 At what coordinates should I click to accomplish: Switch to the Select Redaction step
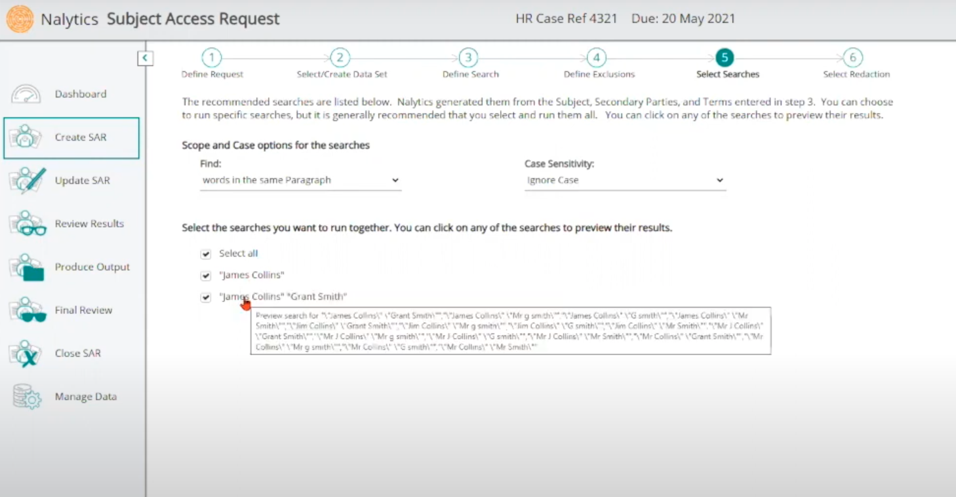[852, 58]
